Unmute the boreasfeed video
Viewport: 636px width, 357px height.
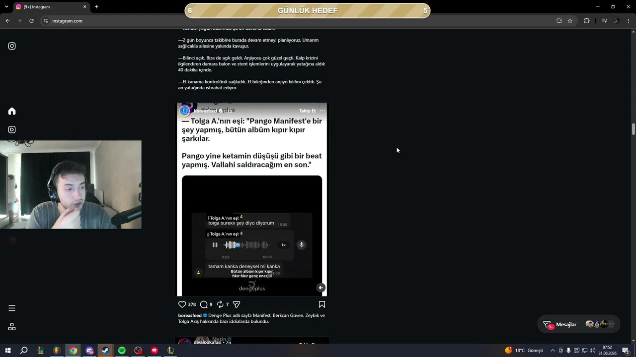pos(321,288)
